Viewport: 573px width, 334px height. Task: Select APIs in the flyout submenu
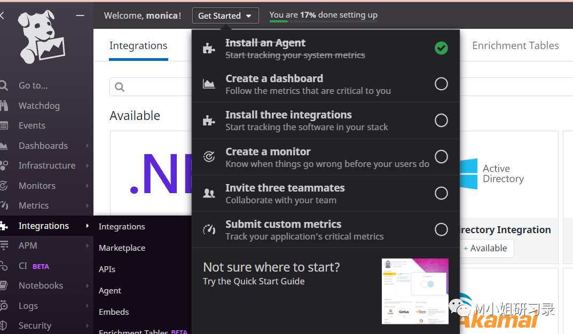tap(107, 269)
